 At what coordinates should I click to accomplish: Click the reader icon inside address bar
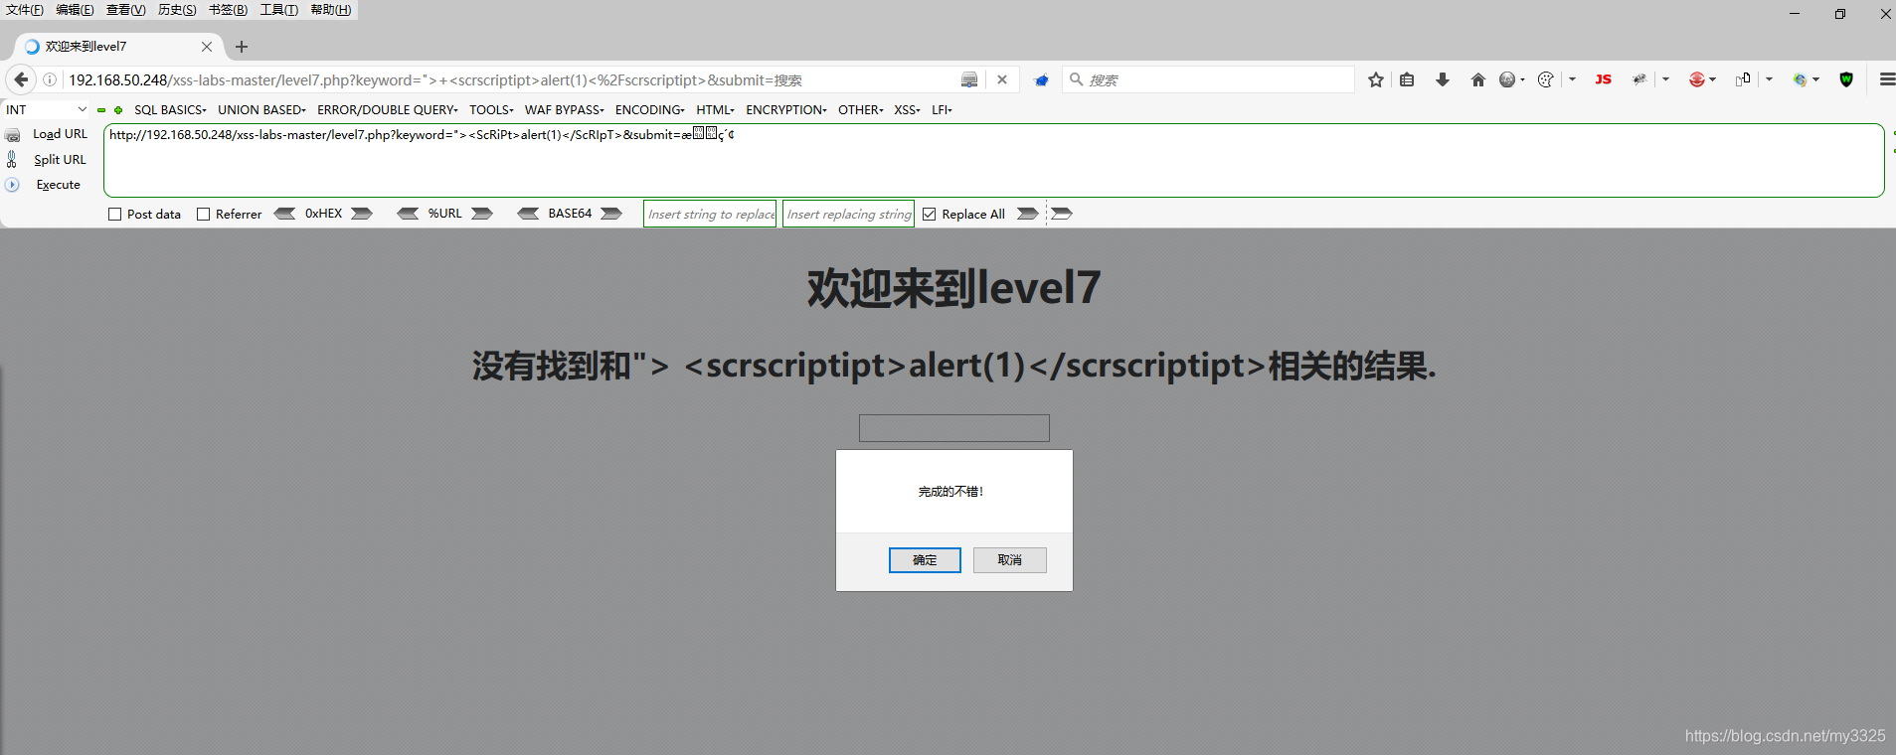969,79
